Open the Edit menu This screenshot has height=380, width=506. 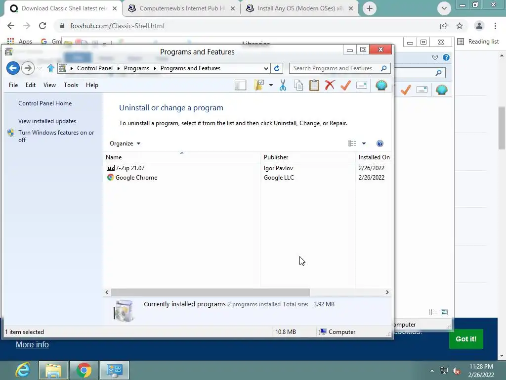[31, 85]
